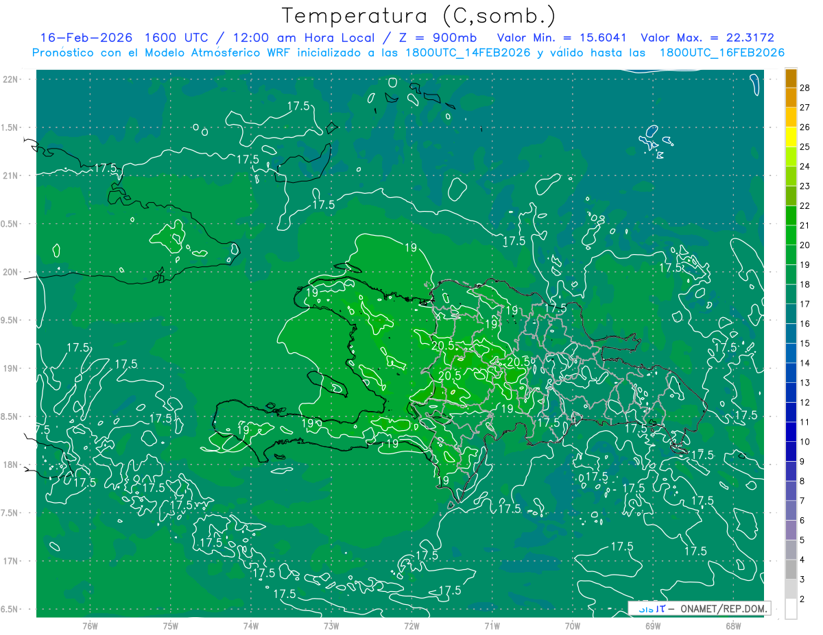This screenshot has width=823, height=635.
Task: Click the '76W' longitude axis label
Action: pos(90,625)
